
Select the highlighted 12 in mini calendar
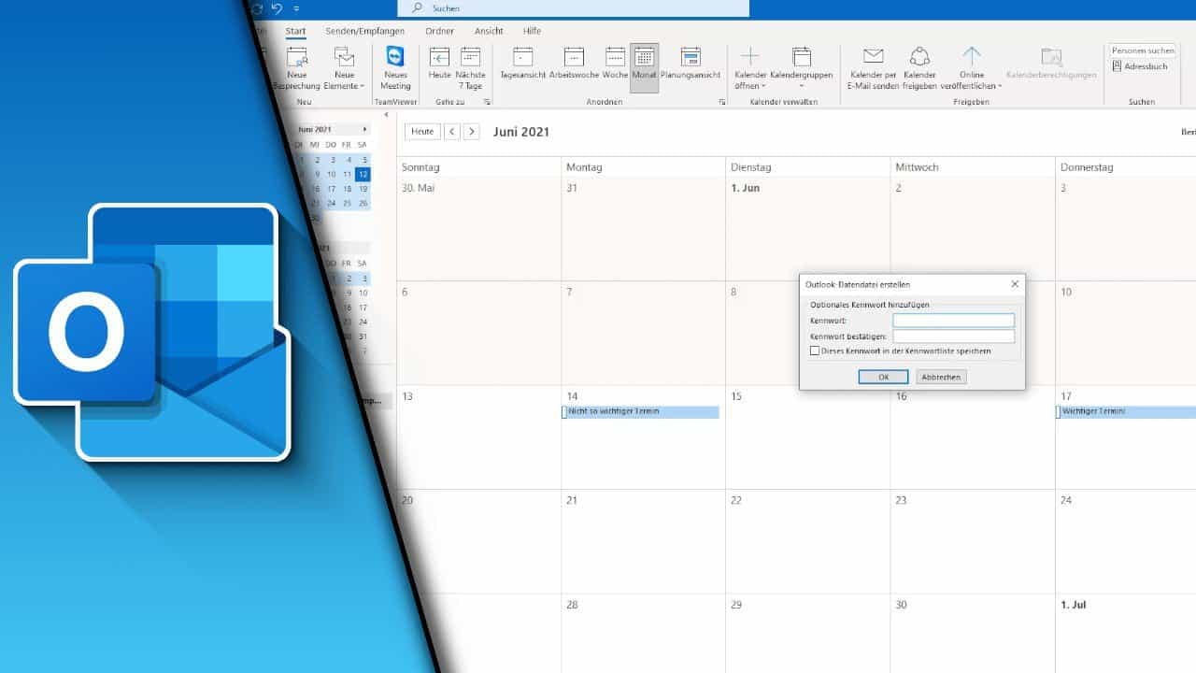pyautogui.click(x=363, y=175)
